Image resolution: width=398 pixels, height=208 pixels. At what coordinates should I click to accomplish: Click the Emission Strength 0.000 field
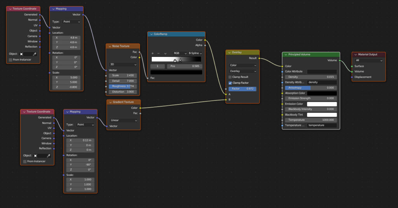click(311, 98)
